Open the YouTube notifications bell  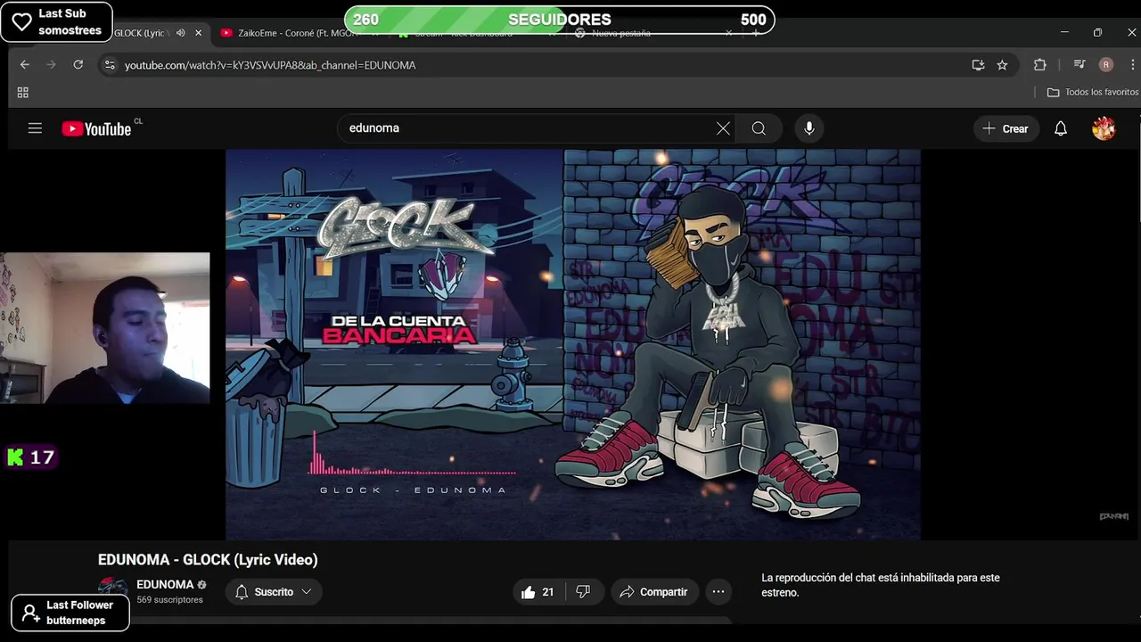[1061, 128]
